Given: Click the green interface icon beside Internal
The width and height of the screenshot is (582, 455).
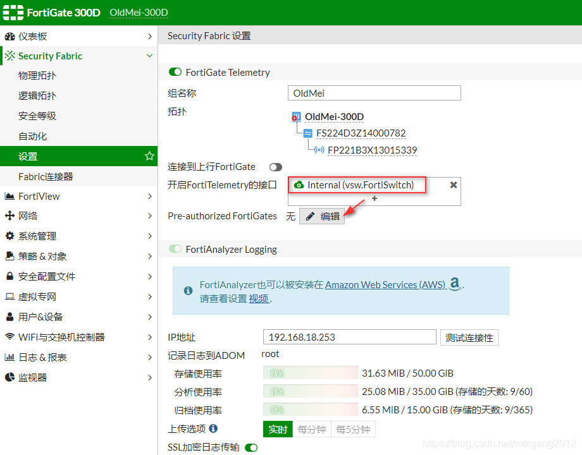Looking at the screenshot, I should (x=299, y=185).
